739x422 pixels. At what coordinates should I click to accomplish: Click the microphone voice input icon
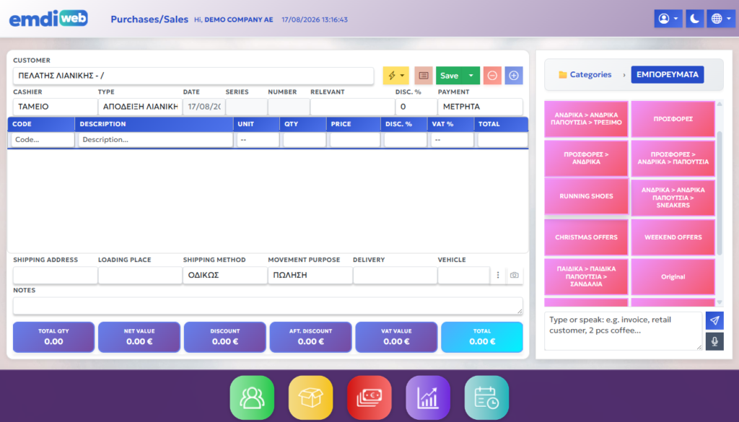(714, 341)
